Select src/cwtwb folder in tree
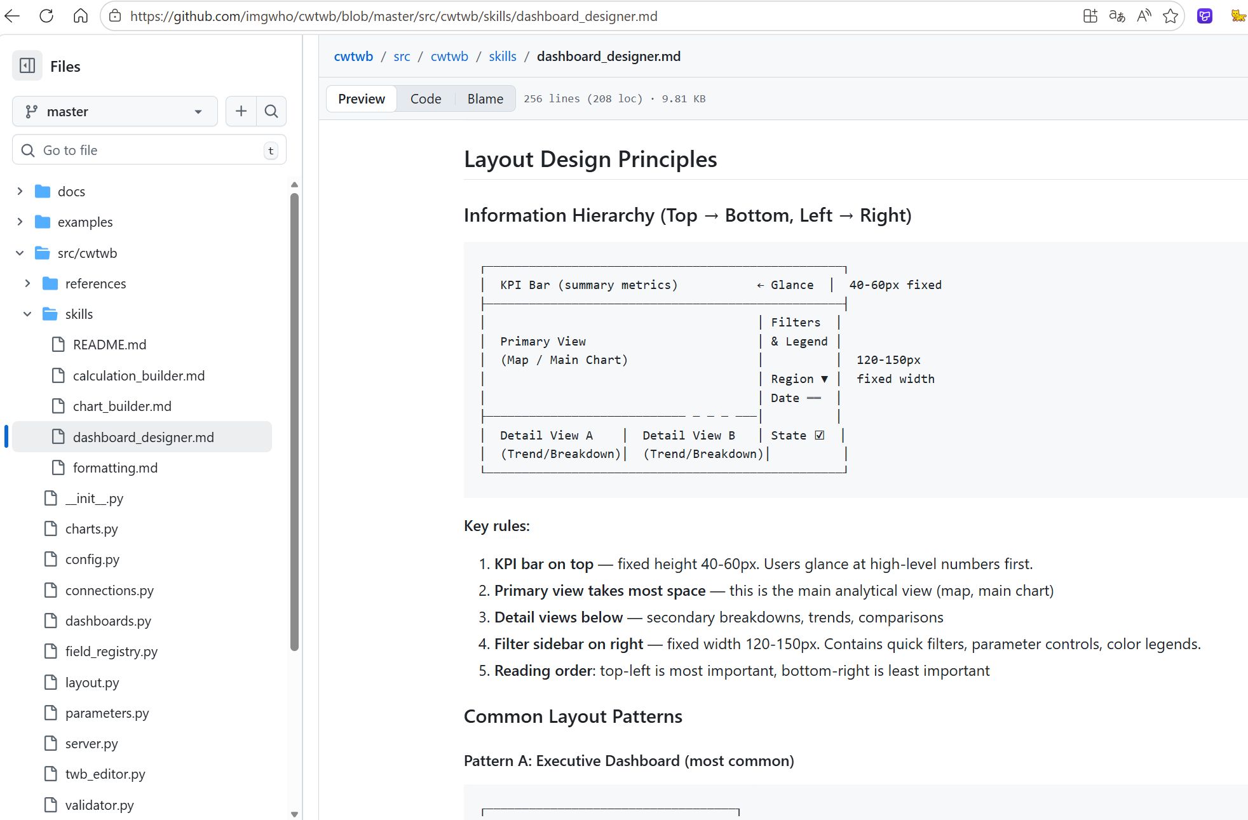Screen dimensions: 1248x820 tap(87, 253)
